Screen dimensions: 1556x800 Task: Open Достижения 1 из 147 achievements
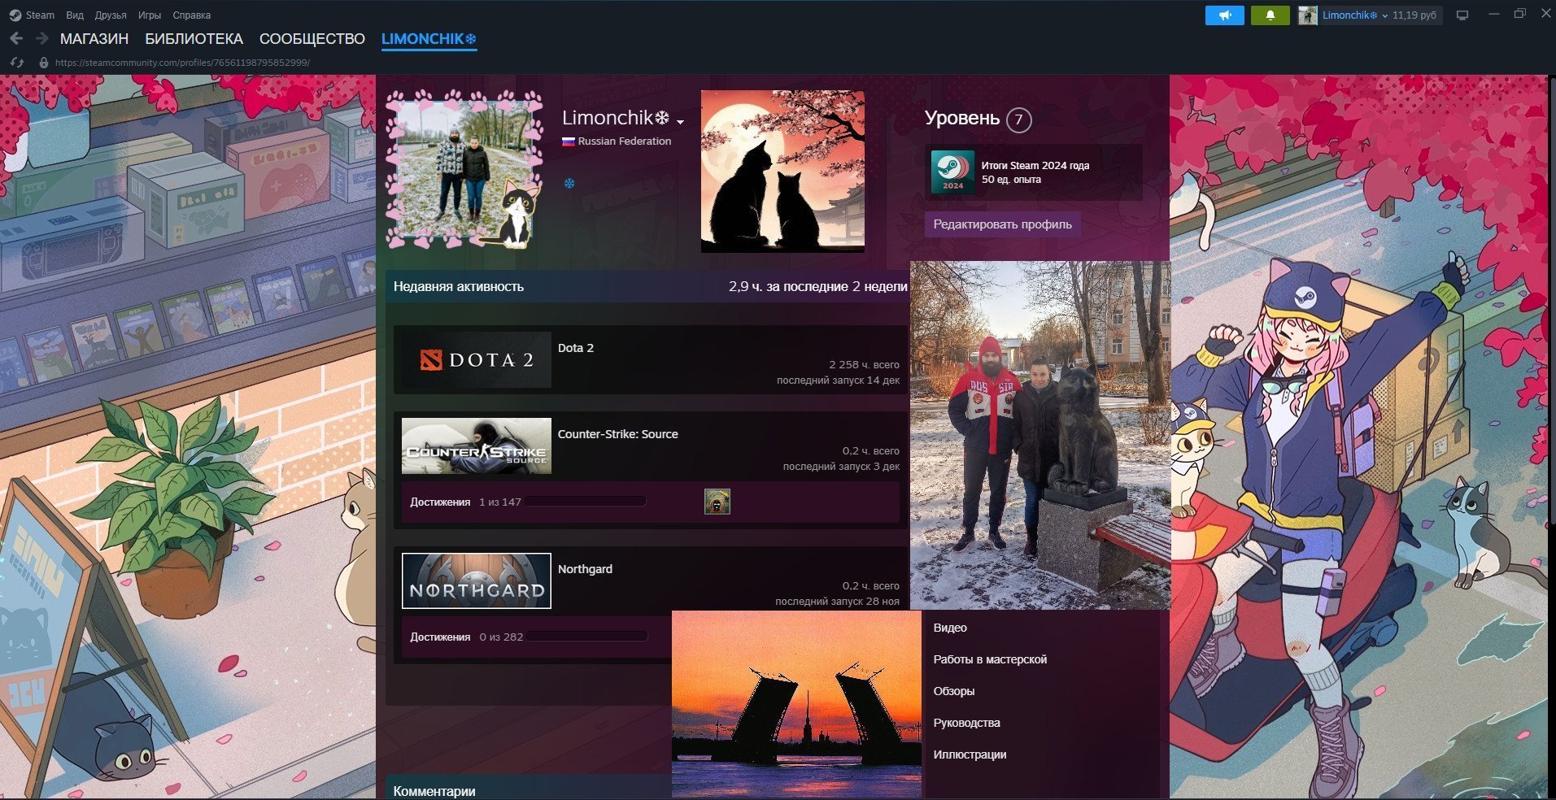point(465,502)
